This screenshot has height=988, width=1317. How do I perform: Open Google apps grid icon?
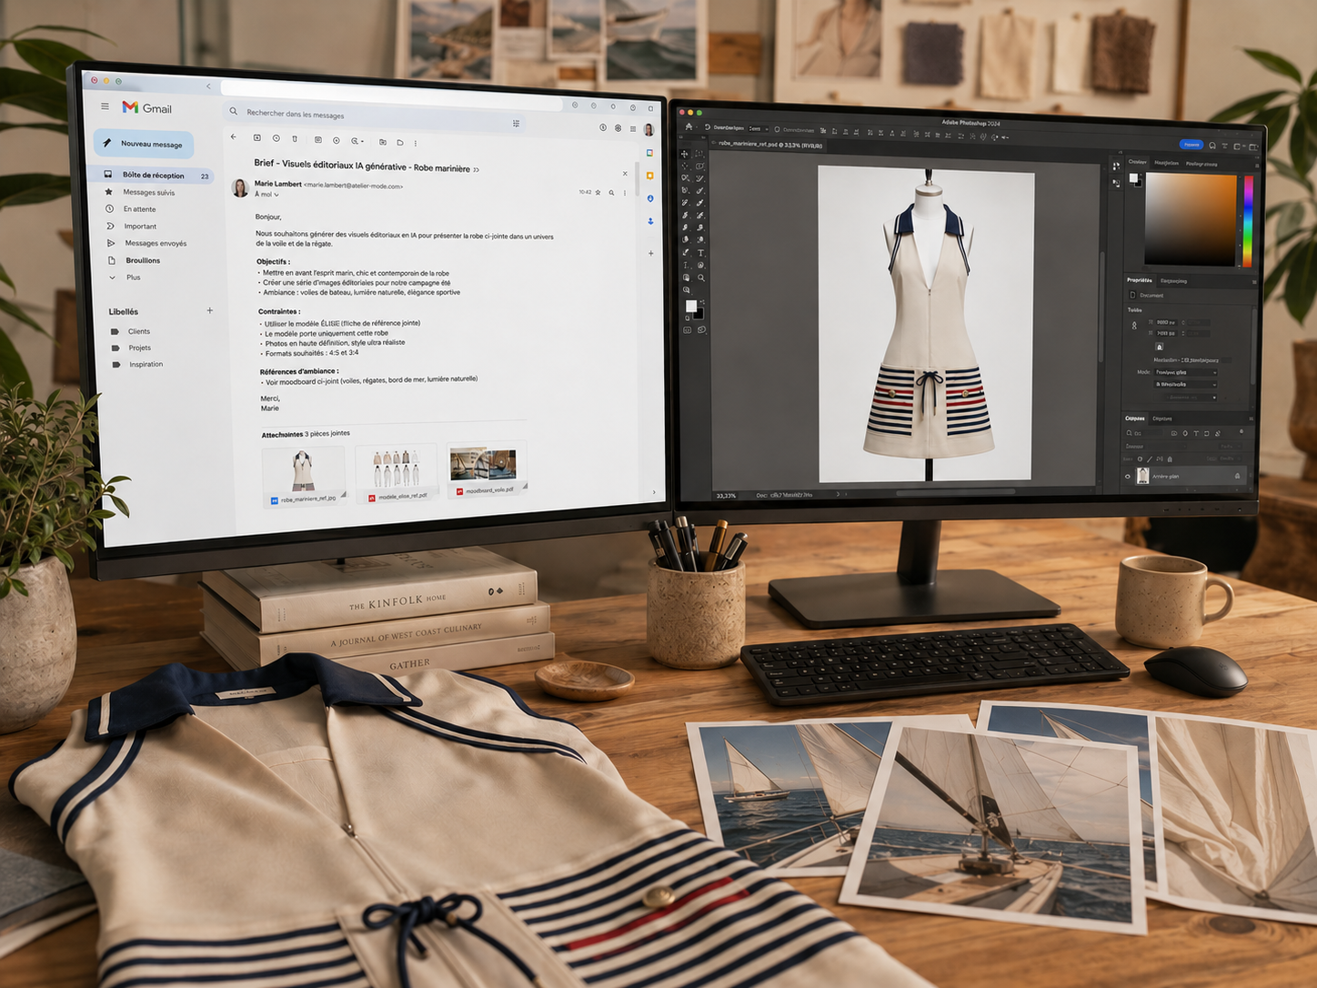tap(633, 129)
